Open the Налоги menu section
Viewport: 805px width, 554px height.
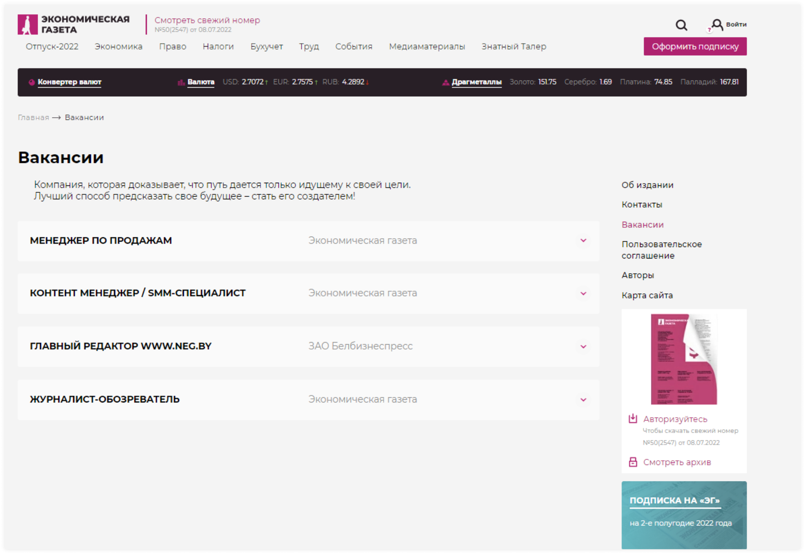point(218,46)
